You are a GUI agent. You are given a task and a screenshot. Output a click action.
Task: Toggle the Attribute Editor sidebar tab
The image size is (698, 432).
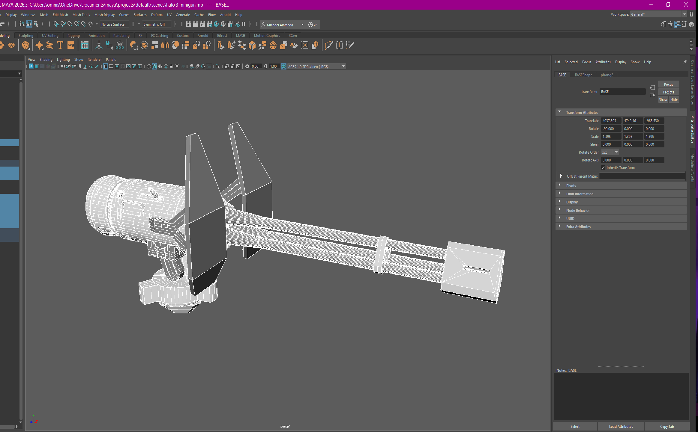[x=692, y=129]
